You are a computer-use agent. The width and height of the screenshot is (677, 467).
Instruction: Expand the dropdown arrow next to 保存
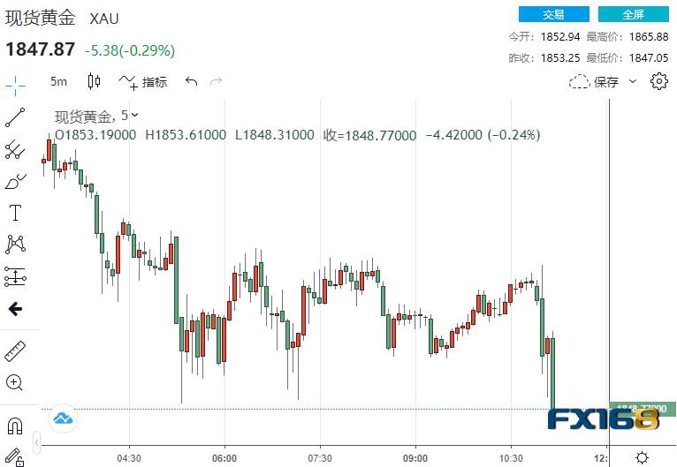(633, 81)
